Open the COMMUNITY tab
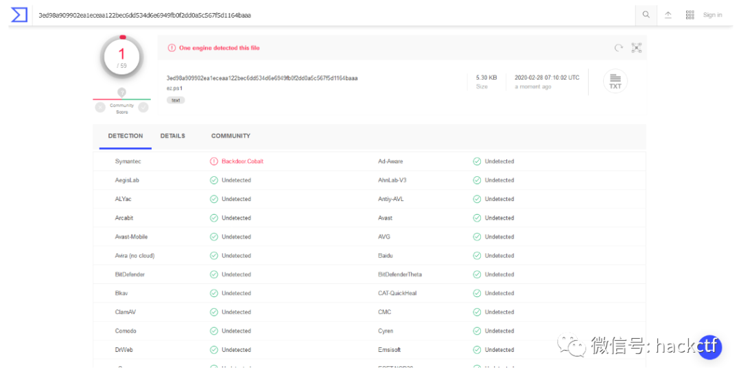The width and height of the screenshot is (741, 378). [x=231, y=136]
